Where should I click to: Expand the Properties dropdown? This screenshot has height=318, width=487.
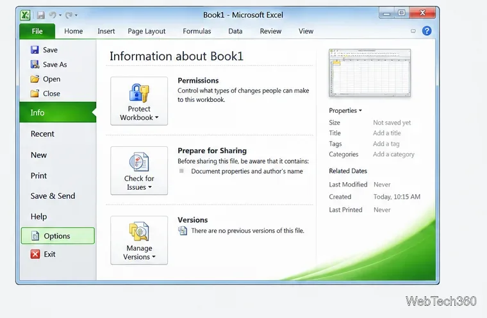point(345,110)
